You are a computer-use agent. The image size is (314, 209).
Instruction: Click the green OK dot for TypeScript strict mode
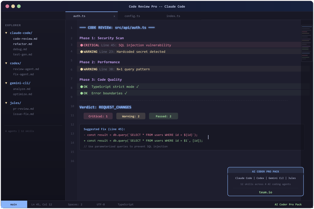pos(82,87)
